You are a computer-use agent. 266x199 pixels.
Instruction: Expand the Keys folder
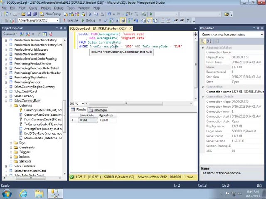click(x=11, y=143)
